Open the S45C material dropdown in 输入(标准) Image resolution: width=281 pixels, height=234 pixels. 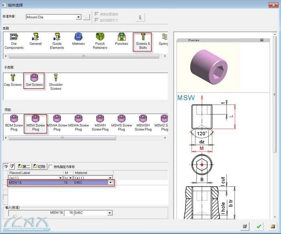pos(110,213)
